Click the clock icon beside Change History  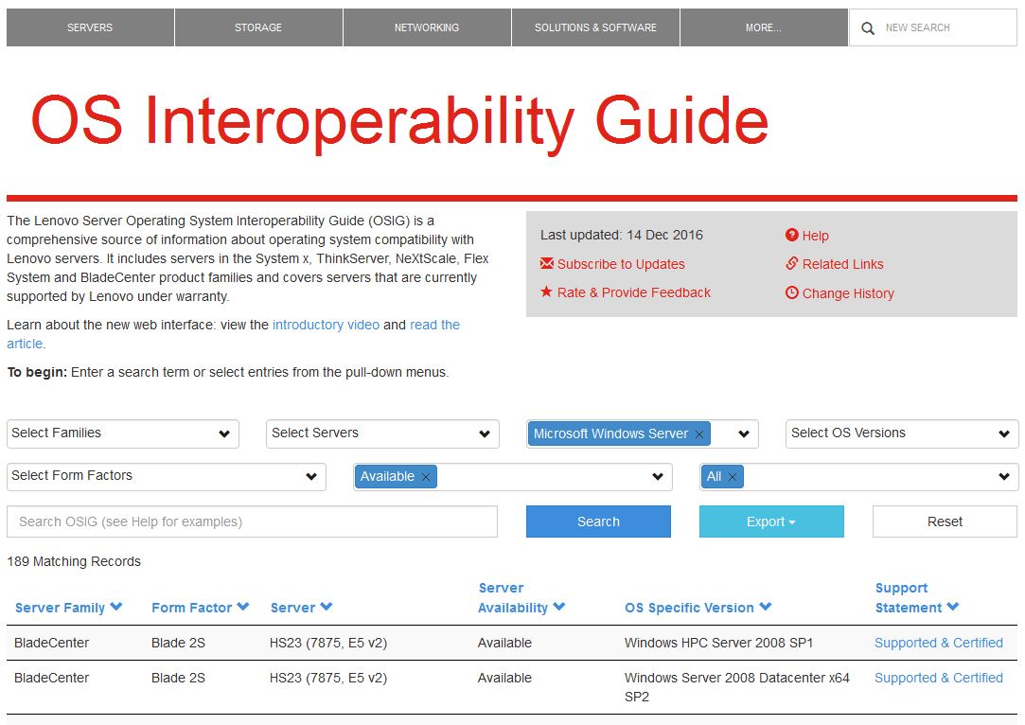tap(792, 293)
